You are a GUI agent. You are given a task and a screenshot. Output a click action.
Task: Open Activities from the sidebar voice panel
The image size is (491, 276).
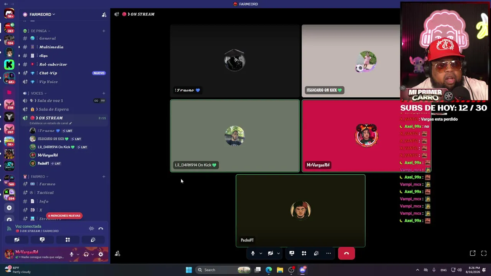[68, 240]
